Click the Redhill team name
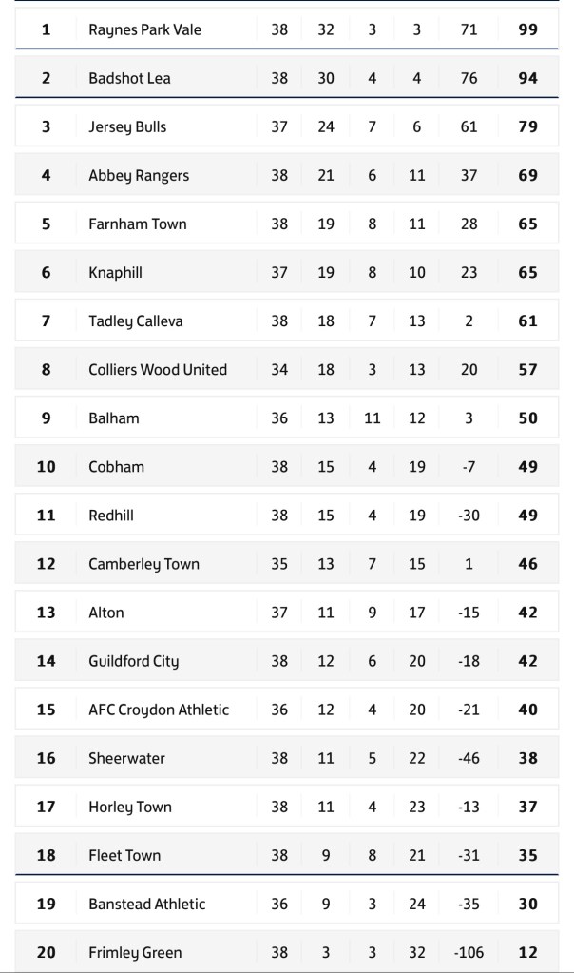 tap(111, 515)
